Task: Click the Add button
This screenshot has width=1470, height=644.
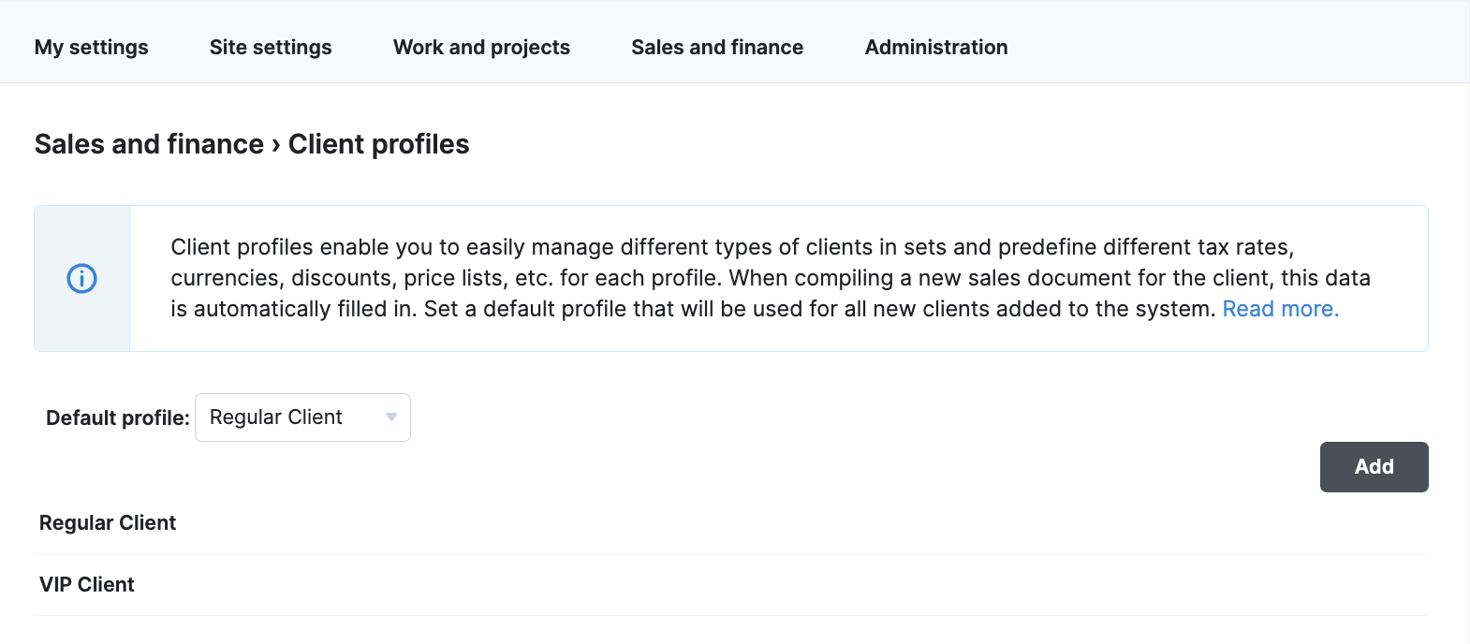Action: click(1374, 467)
